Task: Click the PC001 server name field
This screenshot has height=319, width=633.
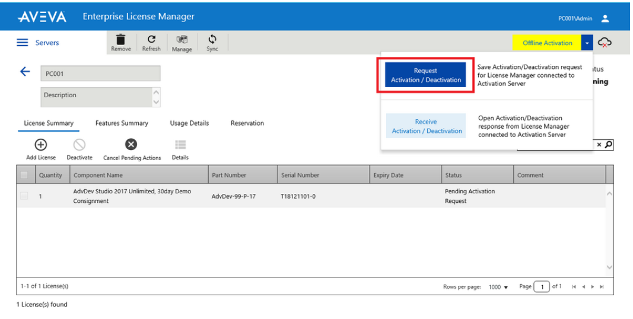Action: 100,74
